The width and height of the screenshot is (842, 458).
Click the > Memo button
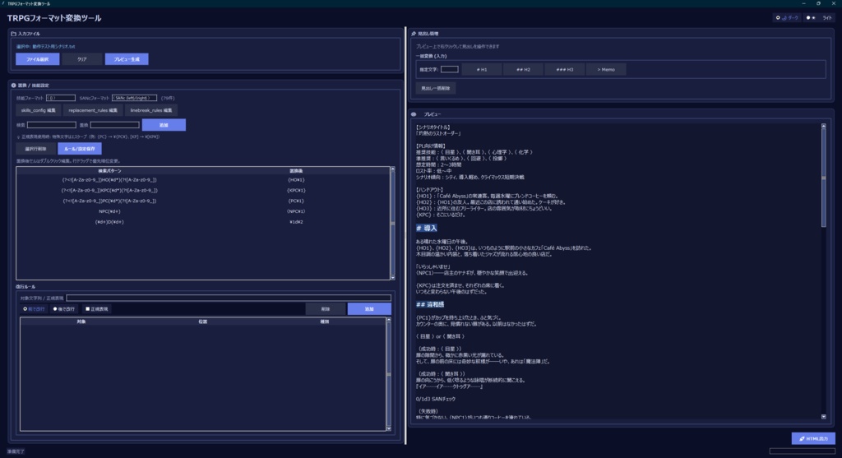606,69
